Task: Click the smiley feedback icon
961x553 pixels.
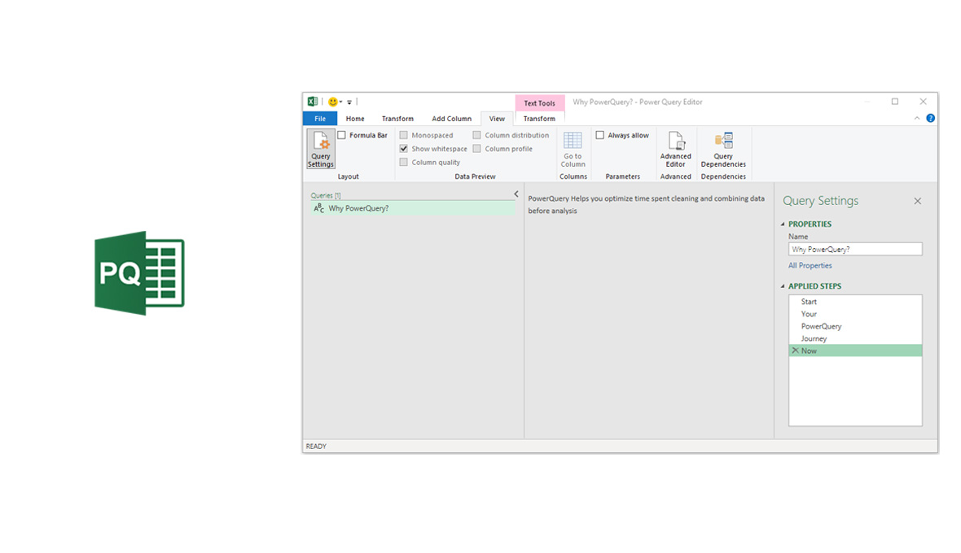Action: (x=332, y=102)
